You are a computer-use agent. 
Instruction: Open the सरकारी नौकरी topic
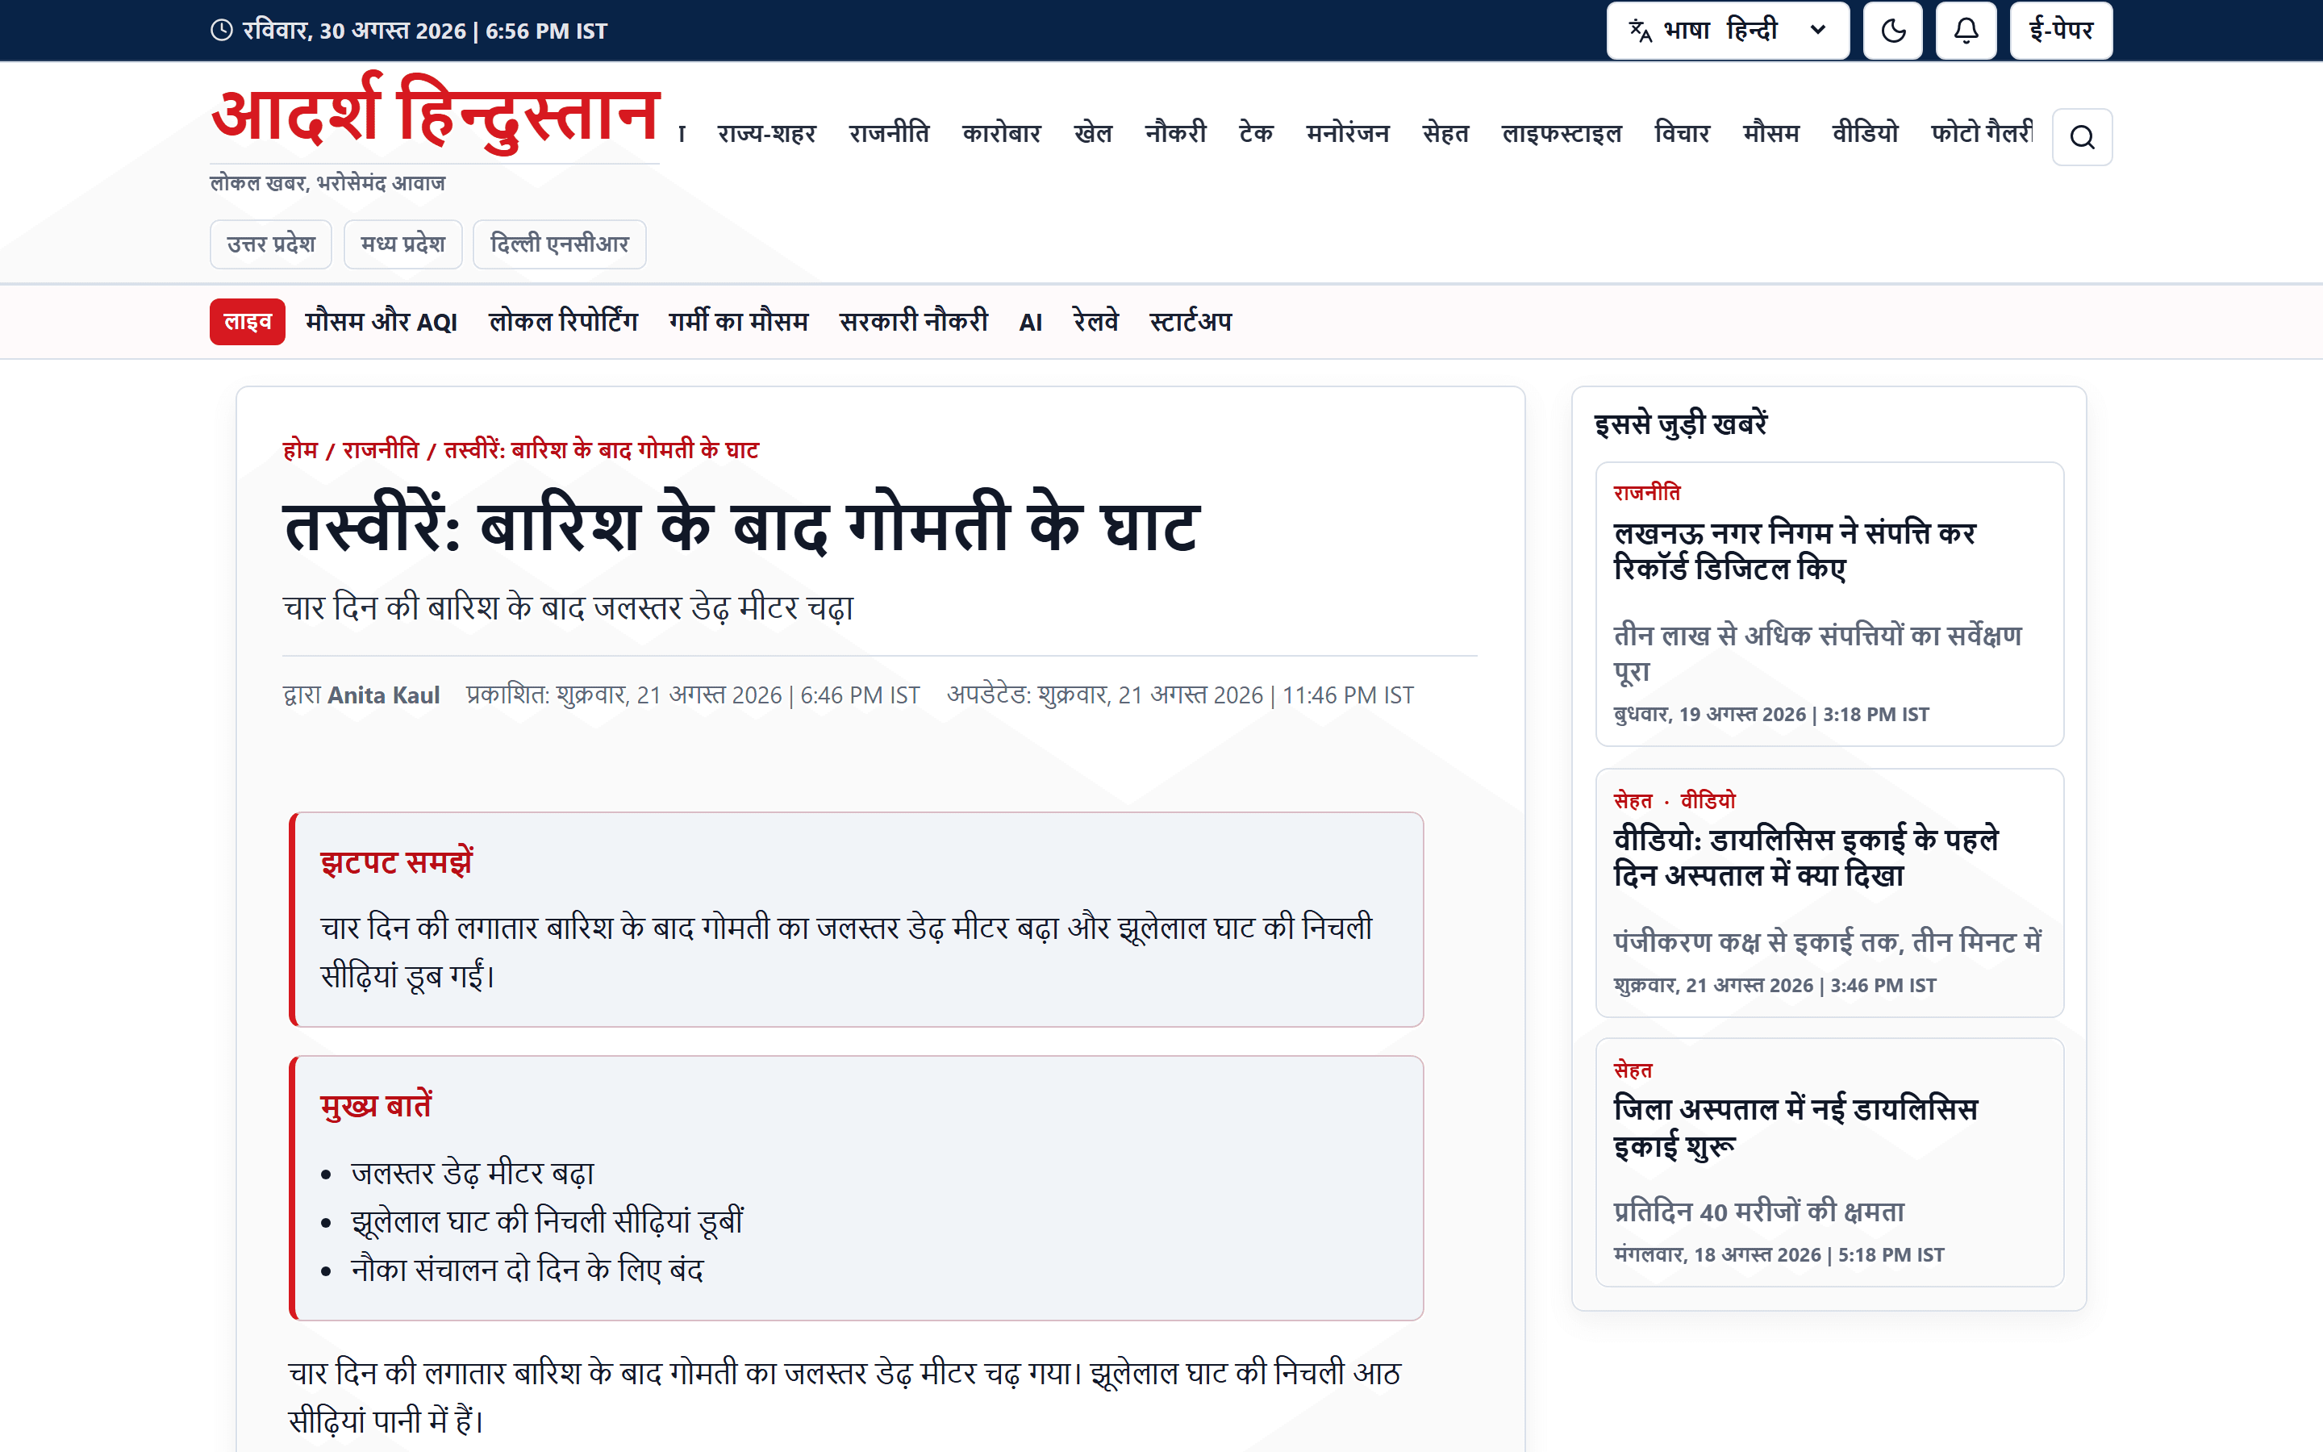click(914, 322)
